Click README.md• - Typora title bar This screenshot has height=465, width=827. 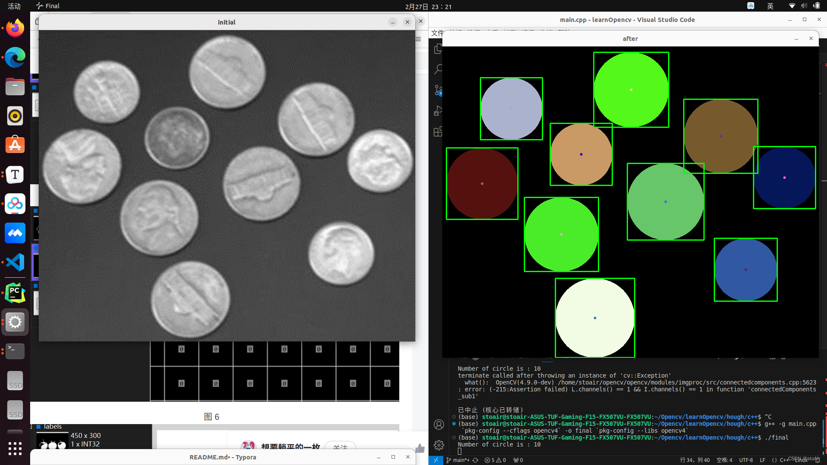pos(223,457)
